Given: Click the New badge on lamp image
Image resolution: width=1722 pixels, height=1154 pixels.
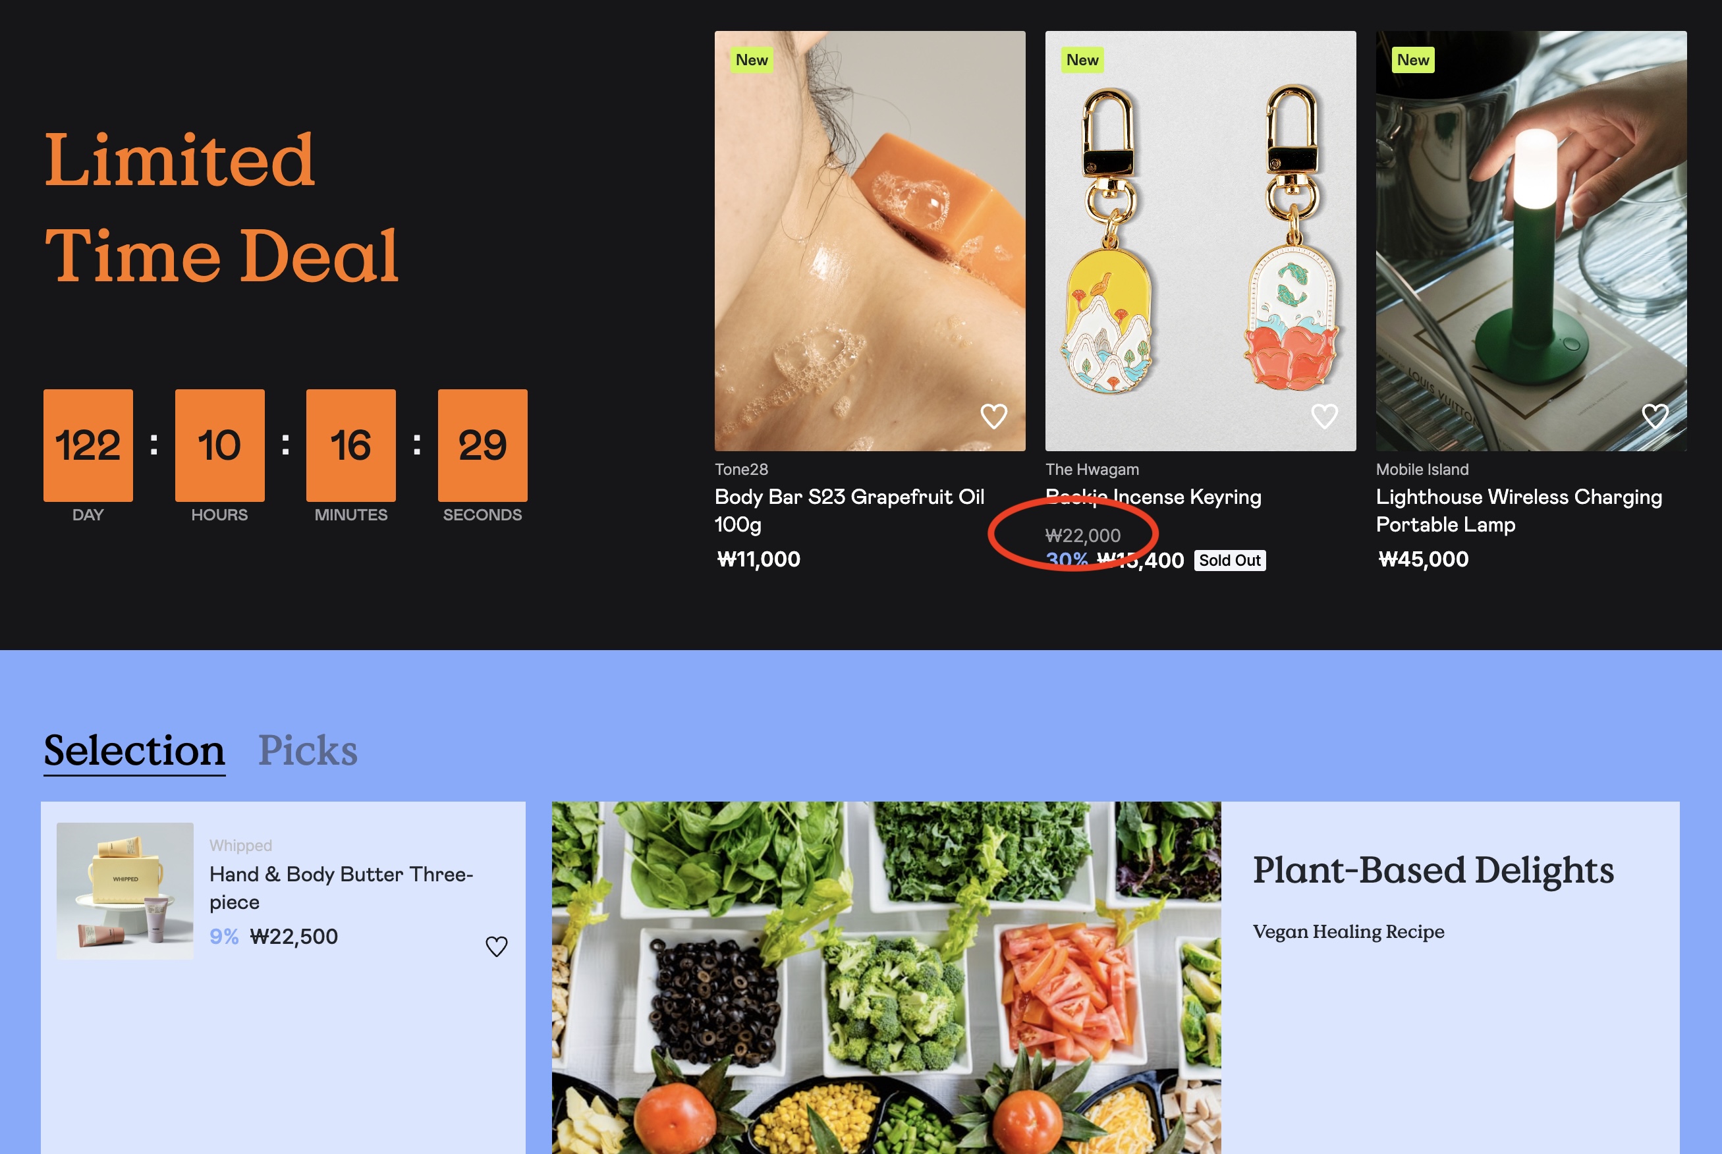Looking at the screenshot, I should point(1413,60).
